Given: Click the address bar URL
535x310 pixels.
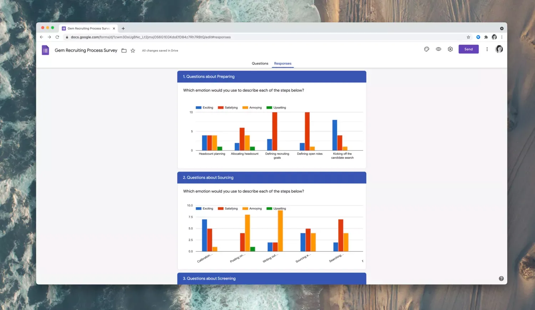Looking at the screenshot, I should [151, 37].
